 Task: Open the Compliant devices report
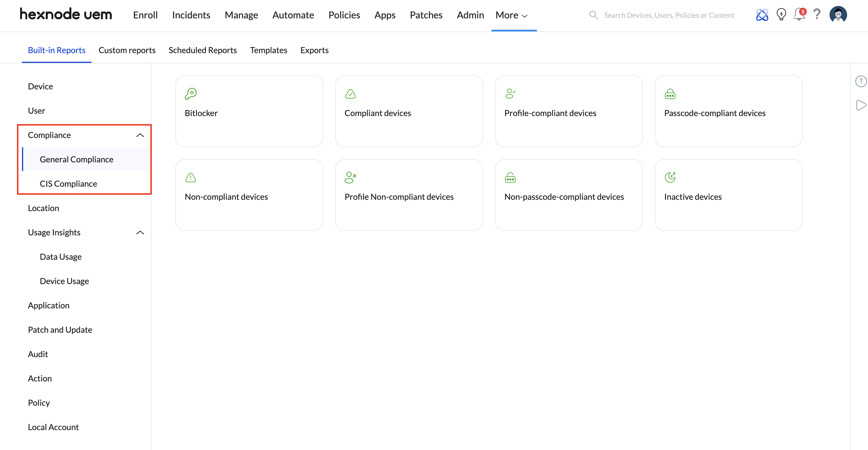(409, 111)
